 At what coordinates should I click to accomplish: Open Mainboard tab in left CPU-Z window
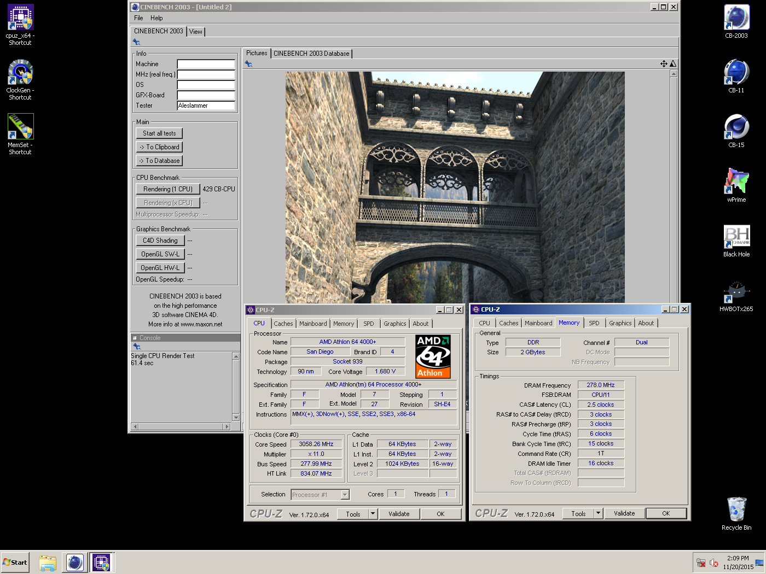tap(313, 324)
